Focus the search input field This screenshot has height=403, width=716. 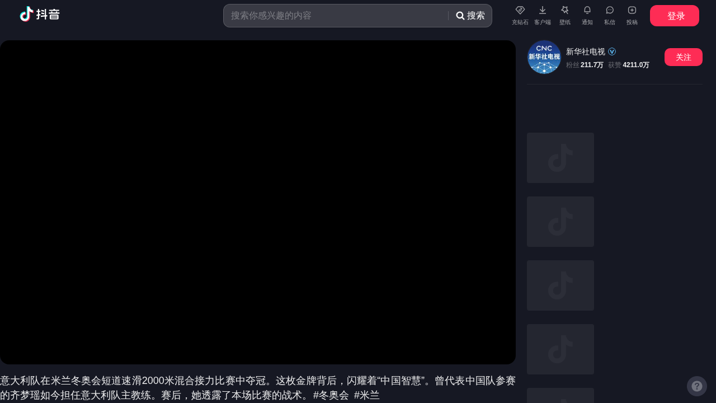336,16
